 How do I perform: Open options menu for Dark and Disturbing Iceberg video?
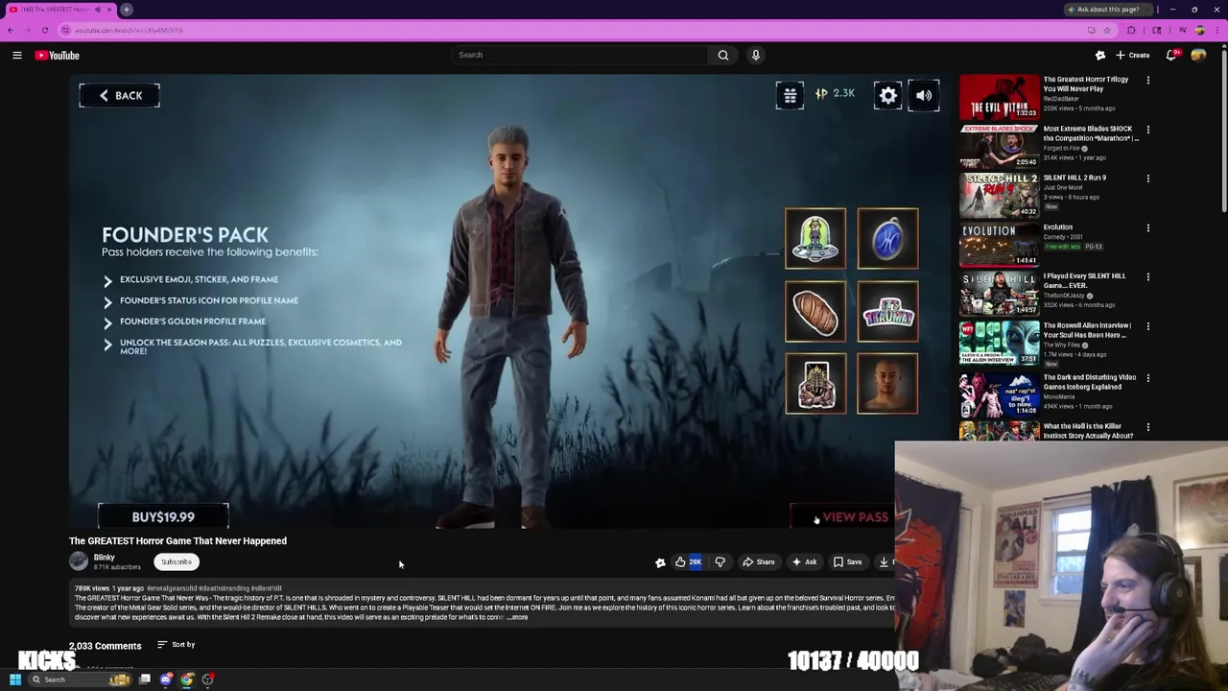pyautogui.click(x=1147, y=378)
